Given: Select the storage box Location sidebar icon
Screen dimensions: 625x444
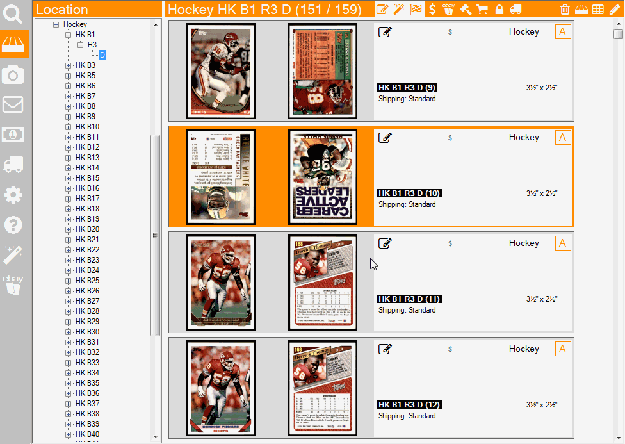Looking at the screenshot, I should 15,44.
